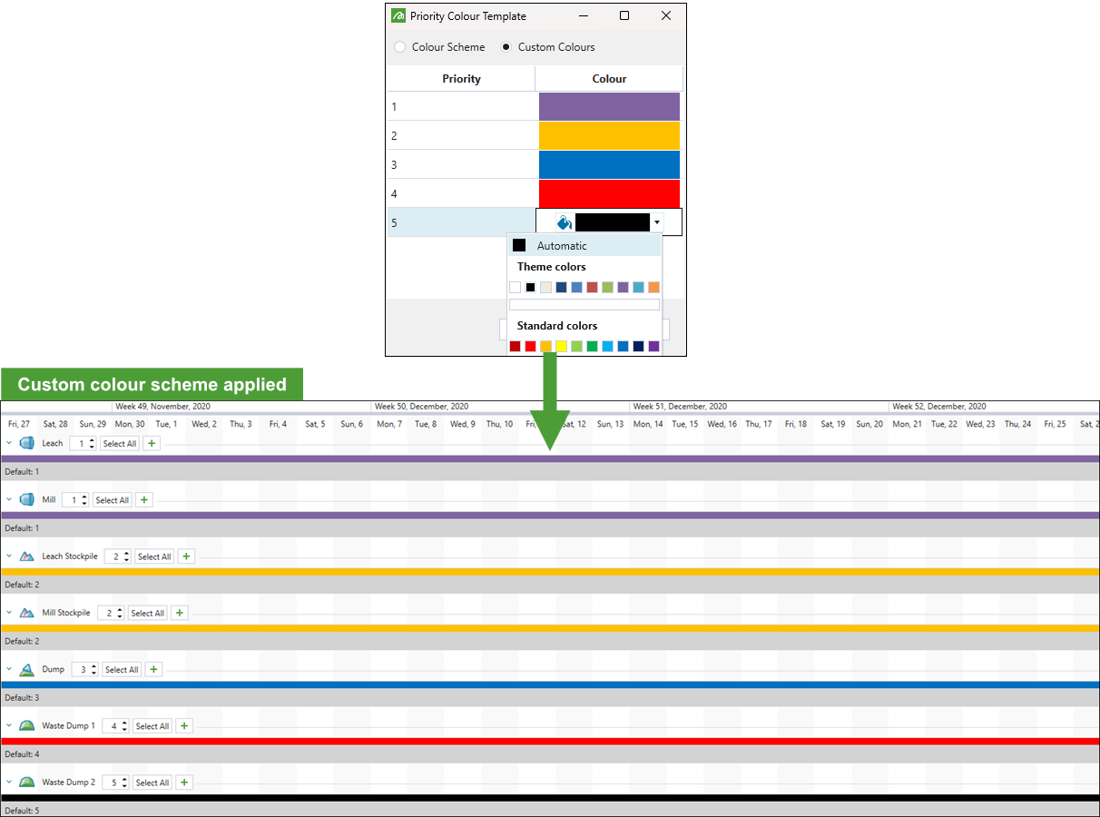Pick the light blue standard colour swatch
This screenshot has width=1100, height=817.
coord(607,346)
